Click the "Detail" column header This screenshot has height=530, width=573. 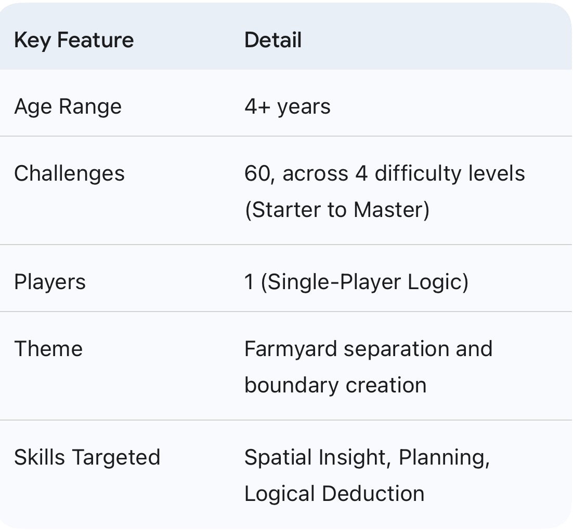tap(273, 40)
